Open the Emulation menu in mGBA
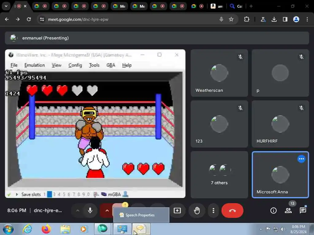The width and height of the screenshot is (314, 235). 35,65
